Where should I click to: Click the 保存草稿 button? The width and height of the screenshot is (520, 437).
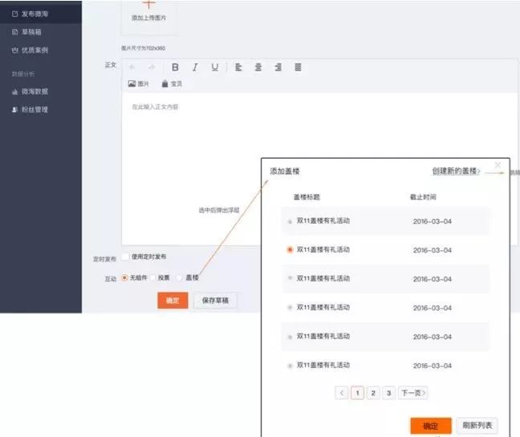215,301
